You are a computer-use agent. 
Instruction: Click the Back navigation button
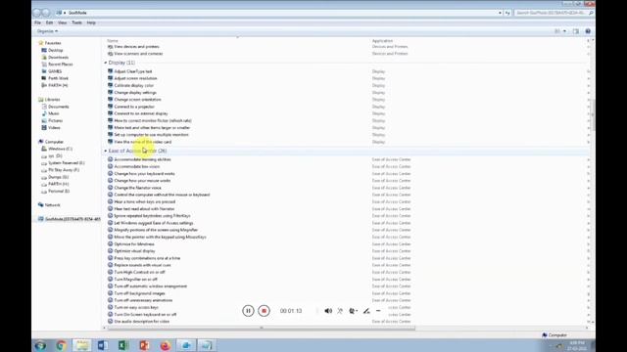point(37,13)
